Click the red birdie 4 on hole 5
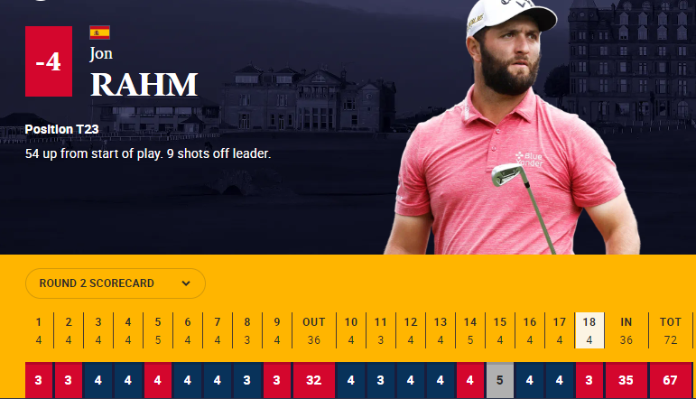 (157, 380)
